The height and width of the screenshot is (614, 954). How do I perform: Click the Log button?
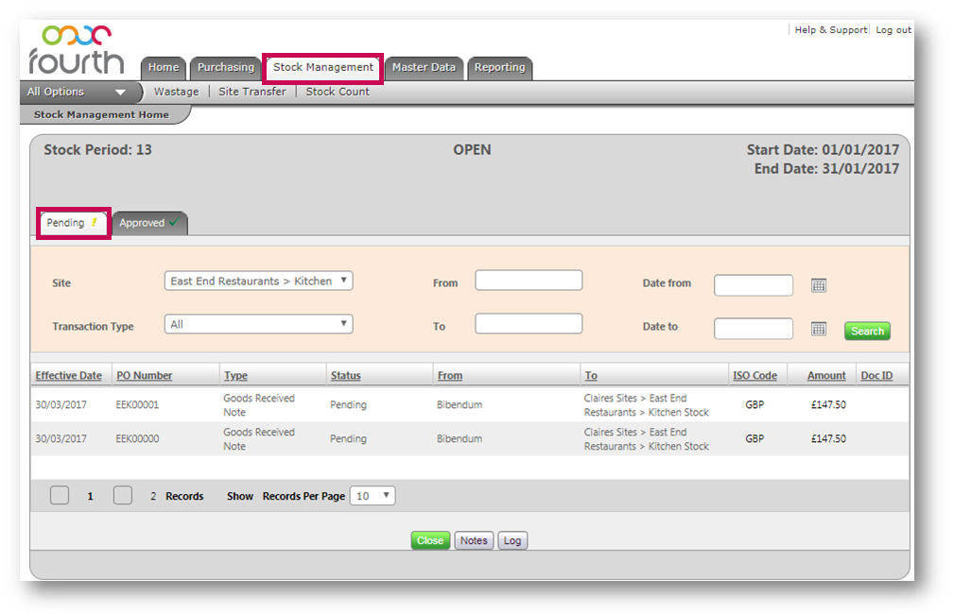coord(512,541)
